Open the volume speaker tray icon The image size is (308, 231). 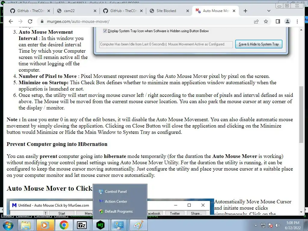pyautogui.click(x=278, y=226)
